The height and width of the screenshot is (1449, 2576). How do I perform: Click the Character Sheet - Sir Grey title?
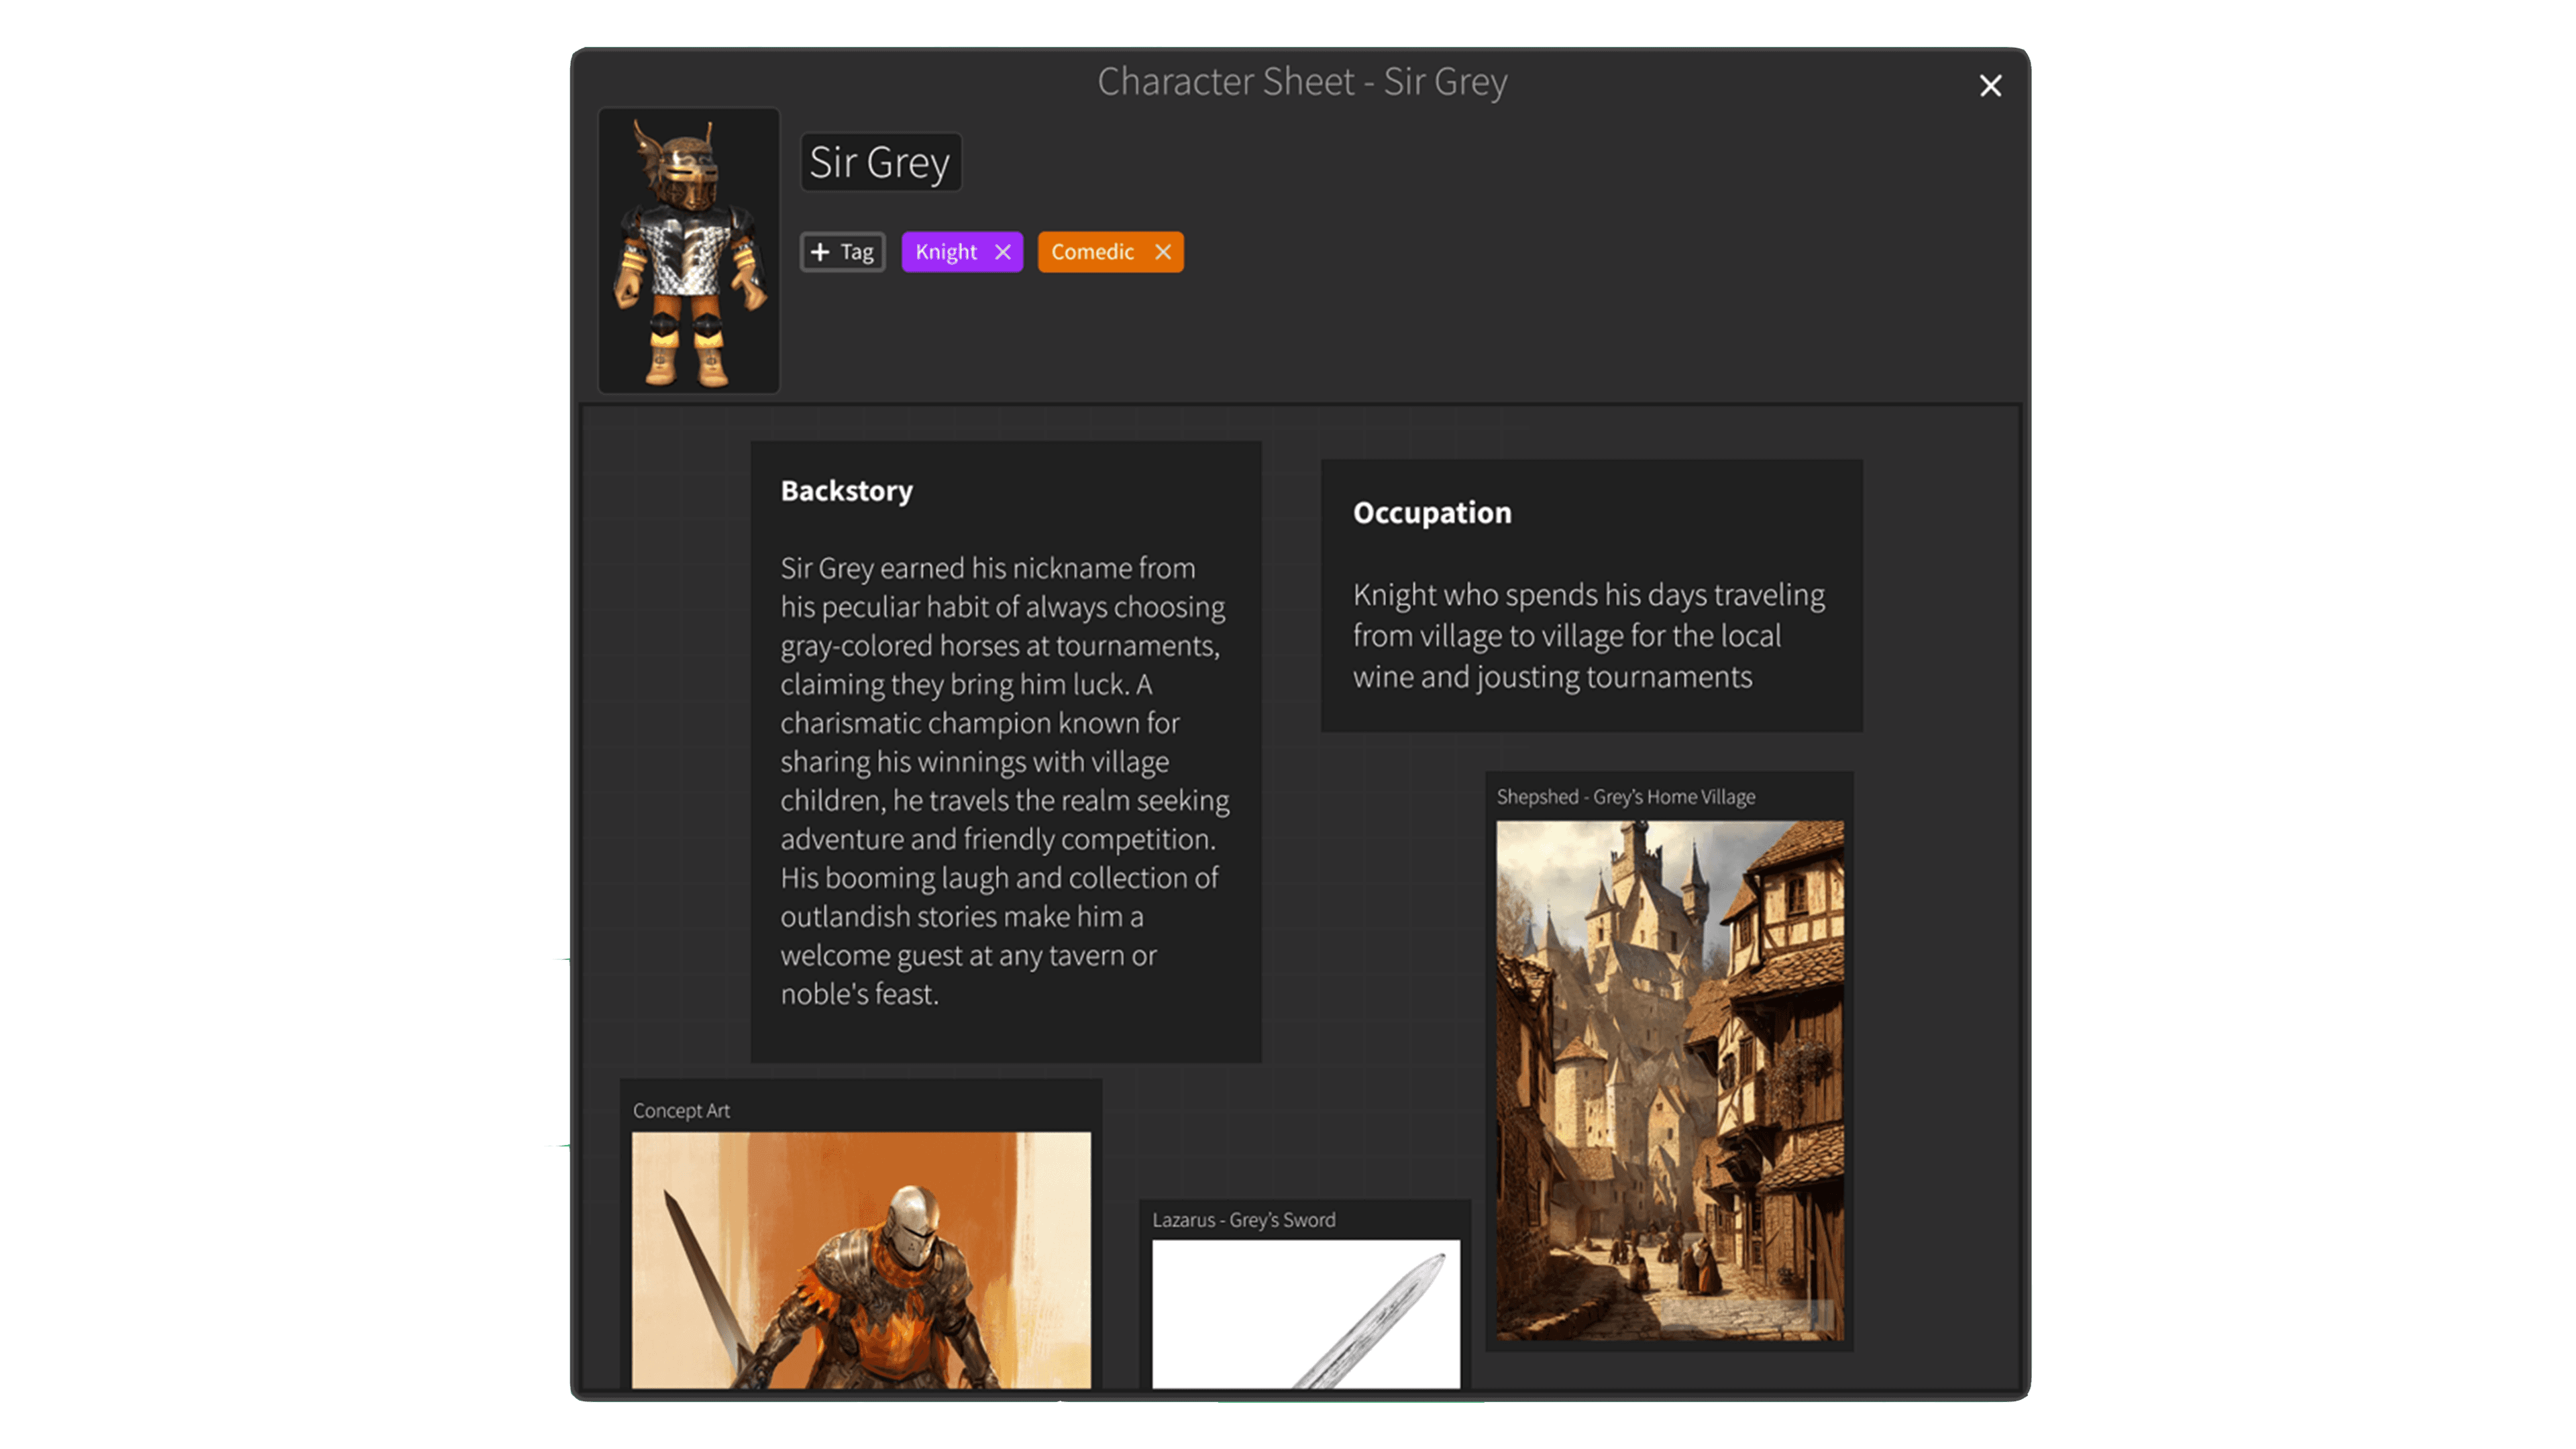[1302, 82]
